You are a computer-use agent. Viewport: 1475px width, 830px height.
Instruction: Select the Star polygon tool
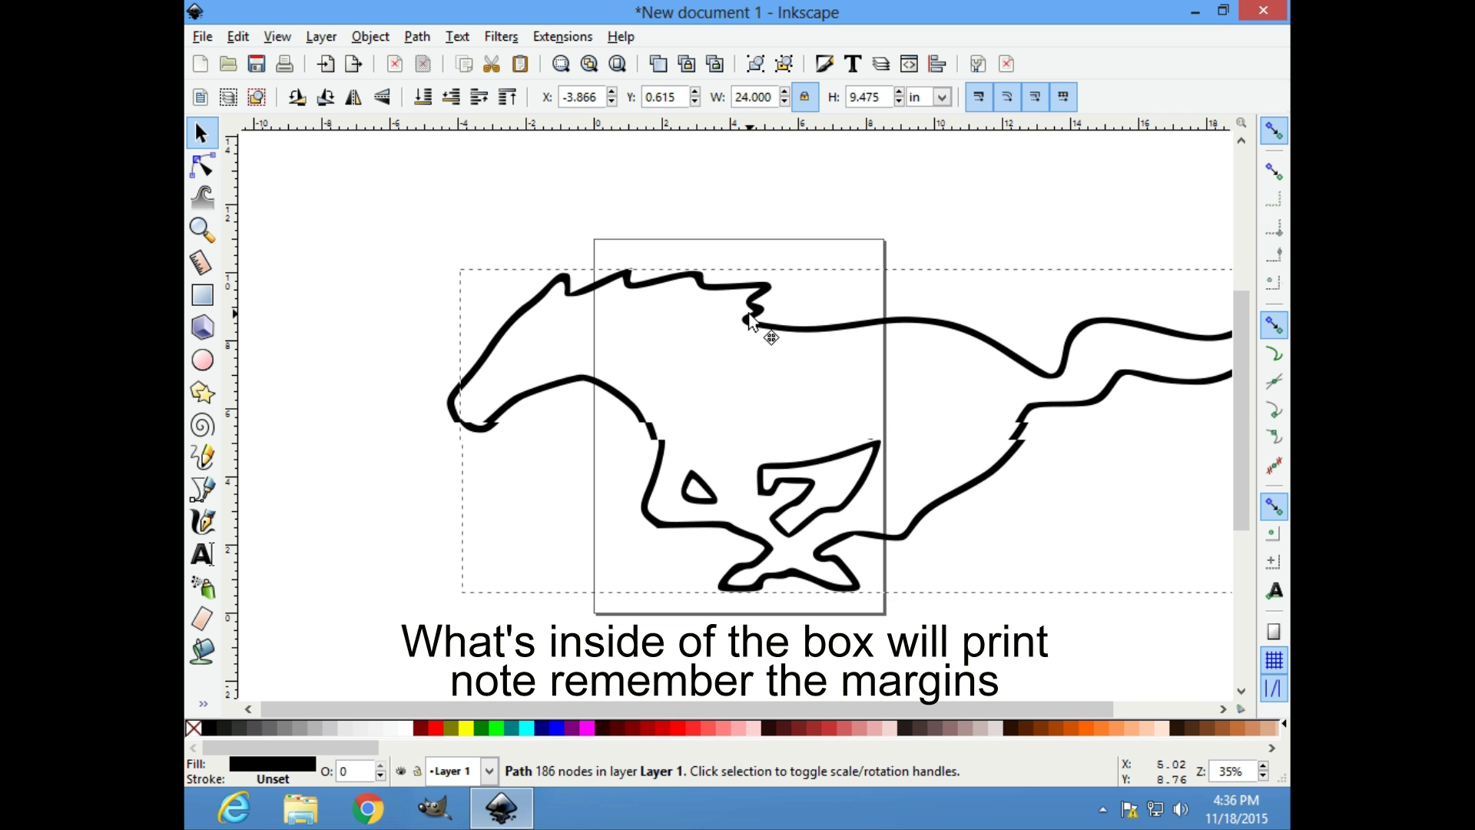202,392
